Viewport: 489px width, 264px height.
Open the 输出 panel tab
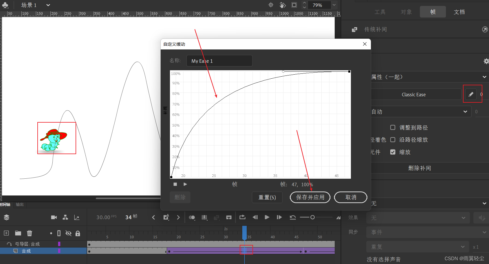point(20,204)
